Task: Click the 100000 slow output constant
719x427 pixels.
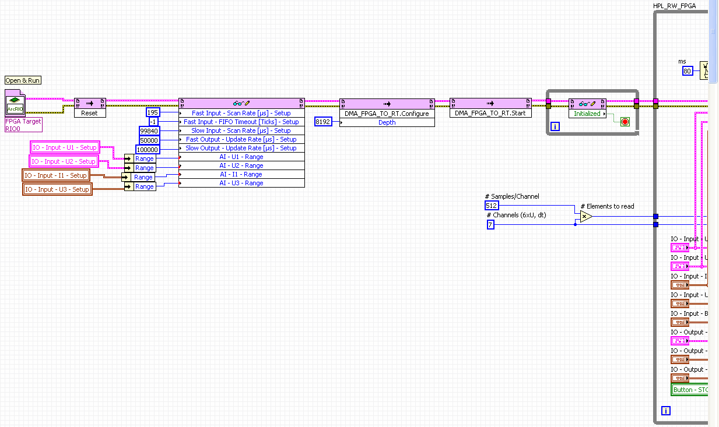Action: pos(148,150)
